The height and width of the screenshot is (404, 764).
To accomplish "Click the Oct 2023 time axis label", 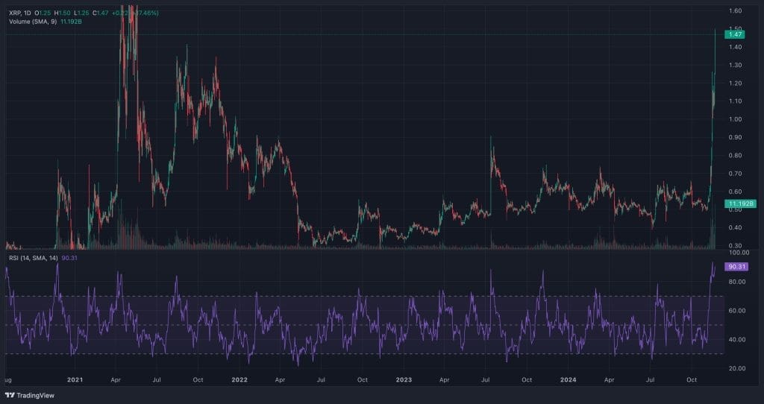I will (x=526, y=379).
